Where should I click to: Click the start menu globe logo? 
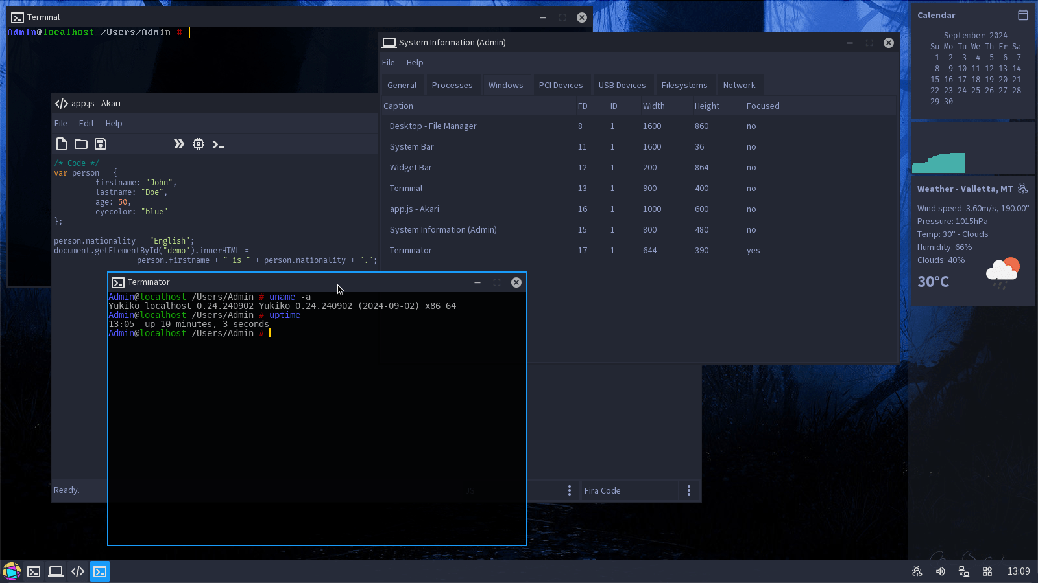pyautogui.click(x=12, y=571)
